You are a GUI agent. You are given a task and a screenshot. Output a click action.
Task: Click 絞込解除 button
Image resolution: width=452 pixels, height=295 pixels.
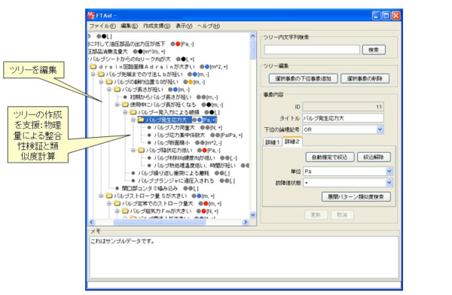click(374, 157)
